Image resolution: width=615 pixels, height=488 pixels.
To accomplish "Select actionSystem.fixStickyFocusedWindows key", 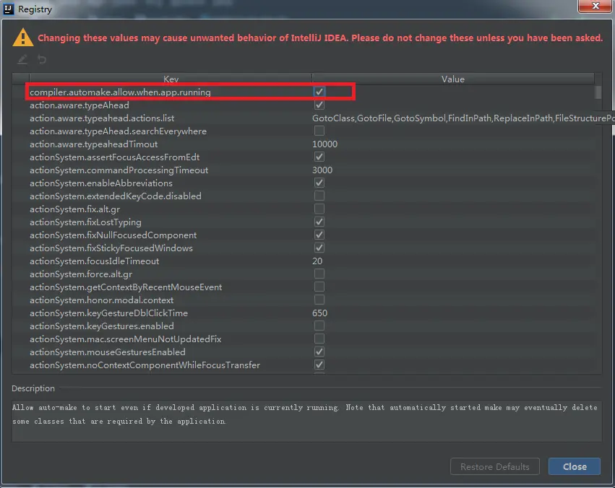I will pos(111,248).
